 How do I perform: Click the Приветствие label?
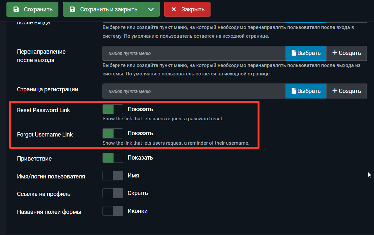point(34,159)
